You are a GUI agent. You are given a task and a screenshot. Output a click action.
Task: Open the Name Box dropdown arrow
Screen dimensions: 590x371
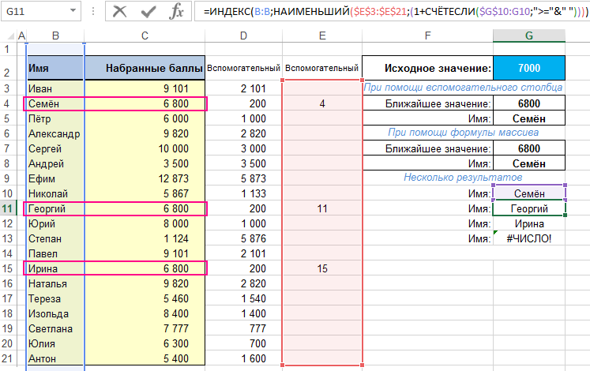(73, 11)
